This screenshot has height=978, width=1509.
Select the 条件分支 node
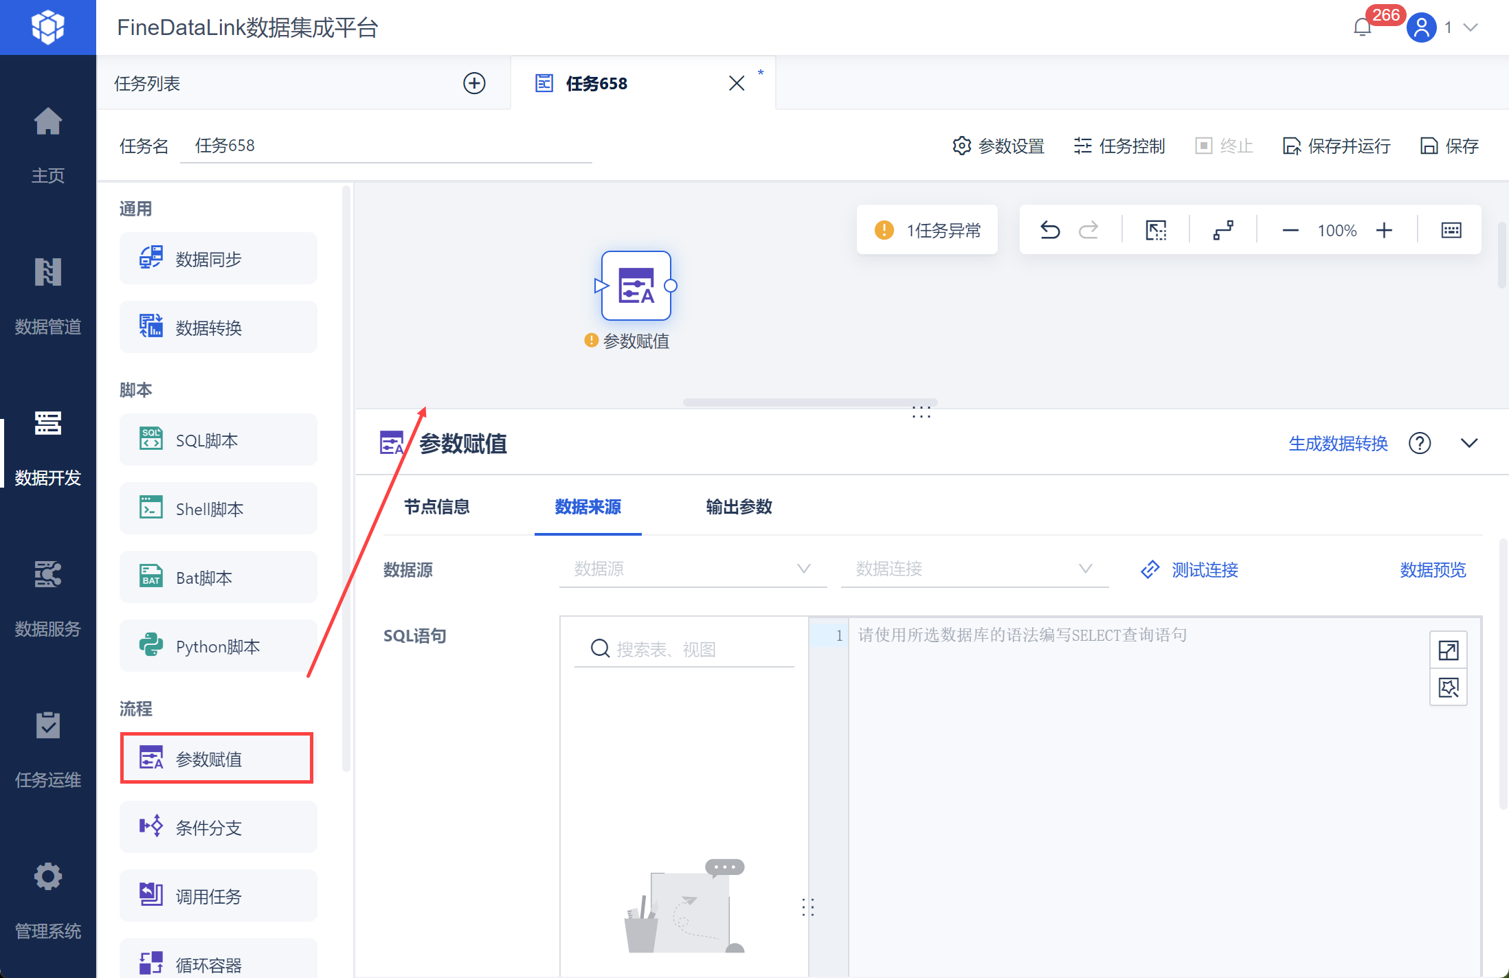[219, 828]
